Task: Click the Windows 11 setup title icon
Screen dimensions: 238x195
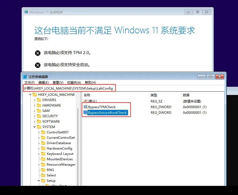Action: tap(26, 12)
